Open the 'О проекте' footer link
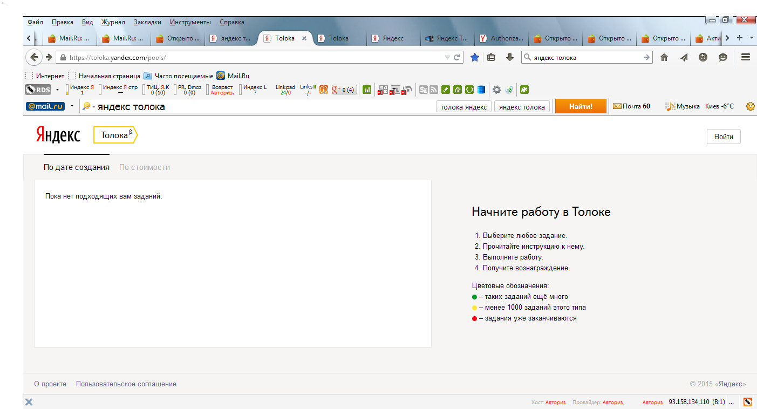Image resolution: width=757 pixels, height=409 pixels. click(x=50, y=384)
